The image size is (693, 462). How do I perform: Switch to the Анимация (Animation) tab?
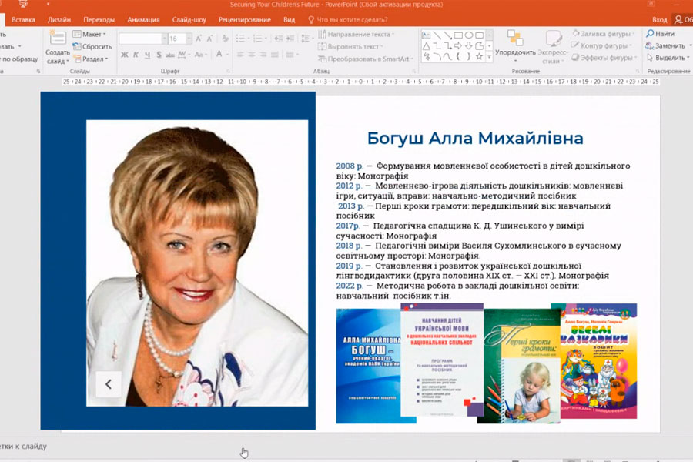(143, 19)
